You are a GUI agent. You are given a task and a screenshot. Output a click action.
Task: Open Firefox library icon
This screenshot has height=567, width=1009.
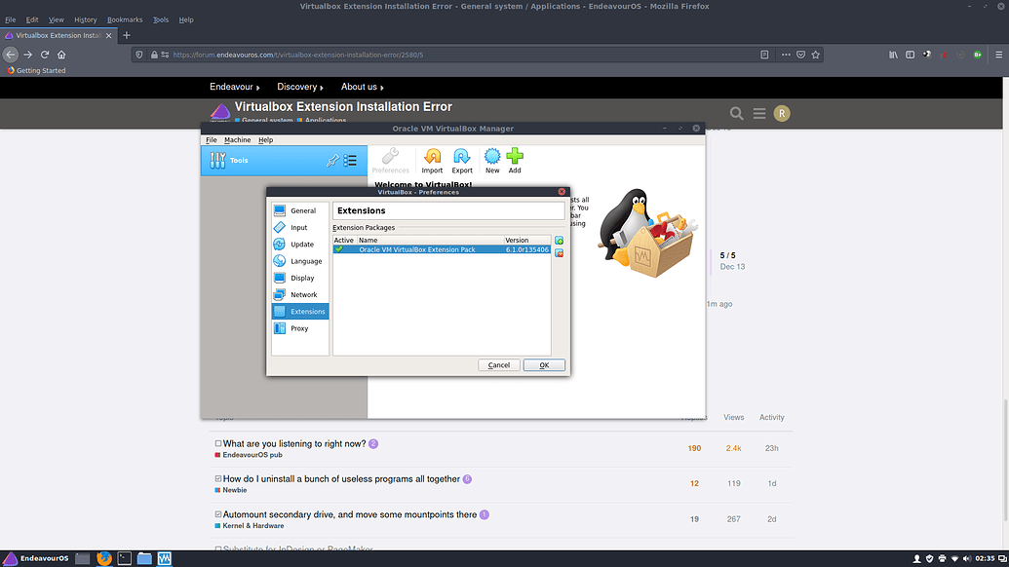point(893,55)
